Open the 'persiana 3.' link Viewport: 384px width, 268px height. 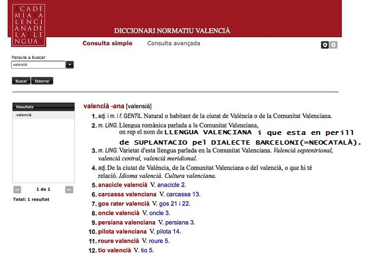[x=180, y=222]
